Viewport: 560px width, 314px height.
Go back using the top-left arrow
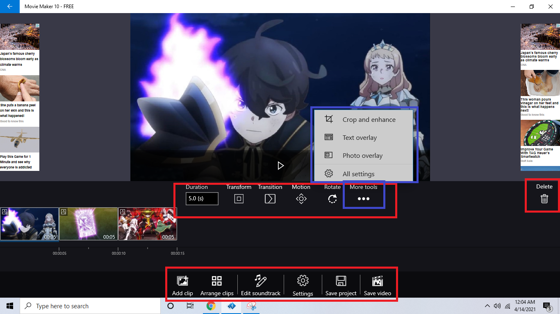click(x=9, y=7)
